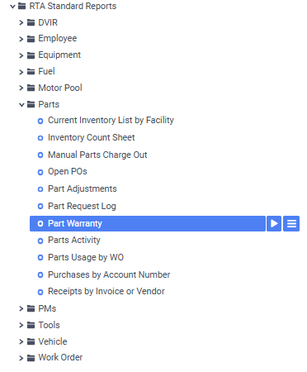Expand the Equipment folder chevron
The height and width of the screenshot is (372, 307).
(21, 55)
